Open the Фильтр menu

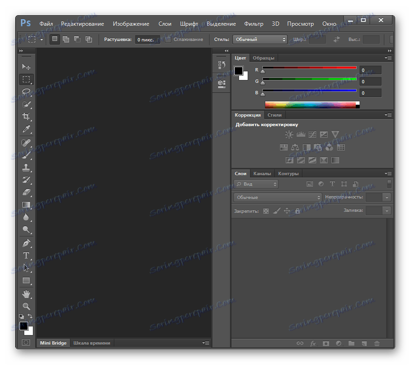tap(253, 24)
